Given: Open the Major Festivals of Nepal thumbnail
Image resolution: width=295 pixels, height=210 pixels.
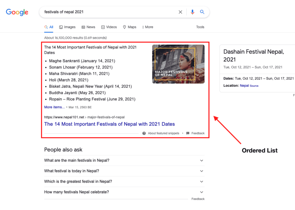Looking at the screenshot, I should 178,64.
